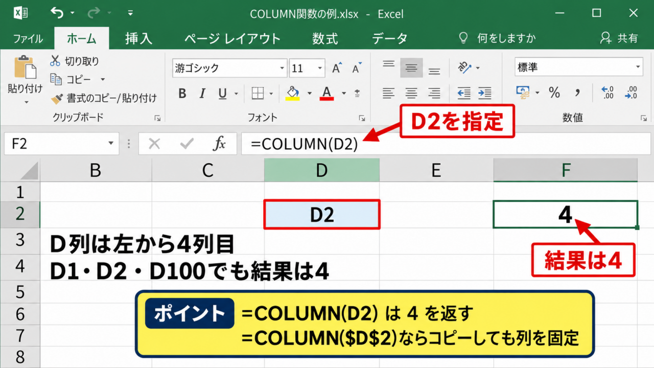Click decrease decimal icon

click(631, 93)
